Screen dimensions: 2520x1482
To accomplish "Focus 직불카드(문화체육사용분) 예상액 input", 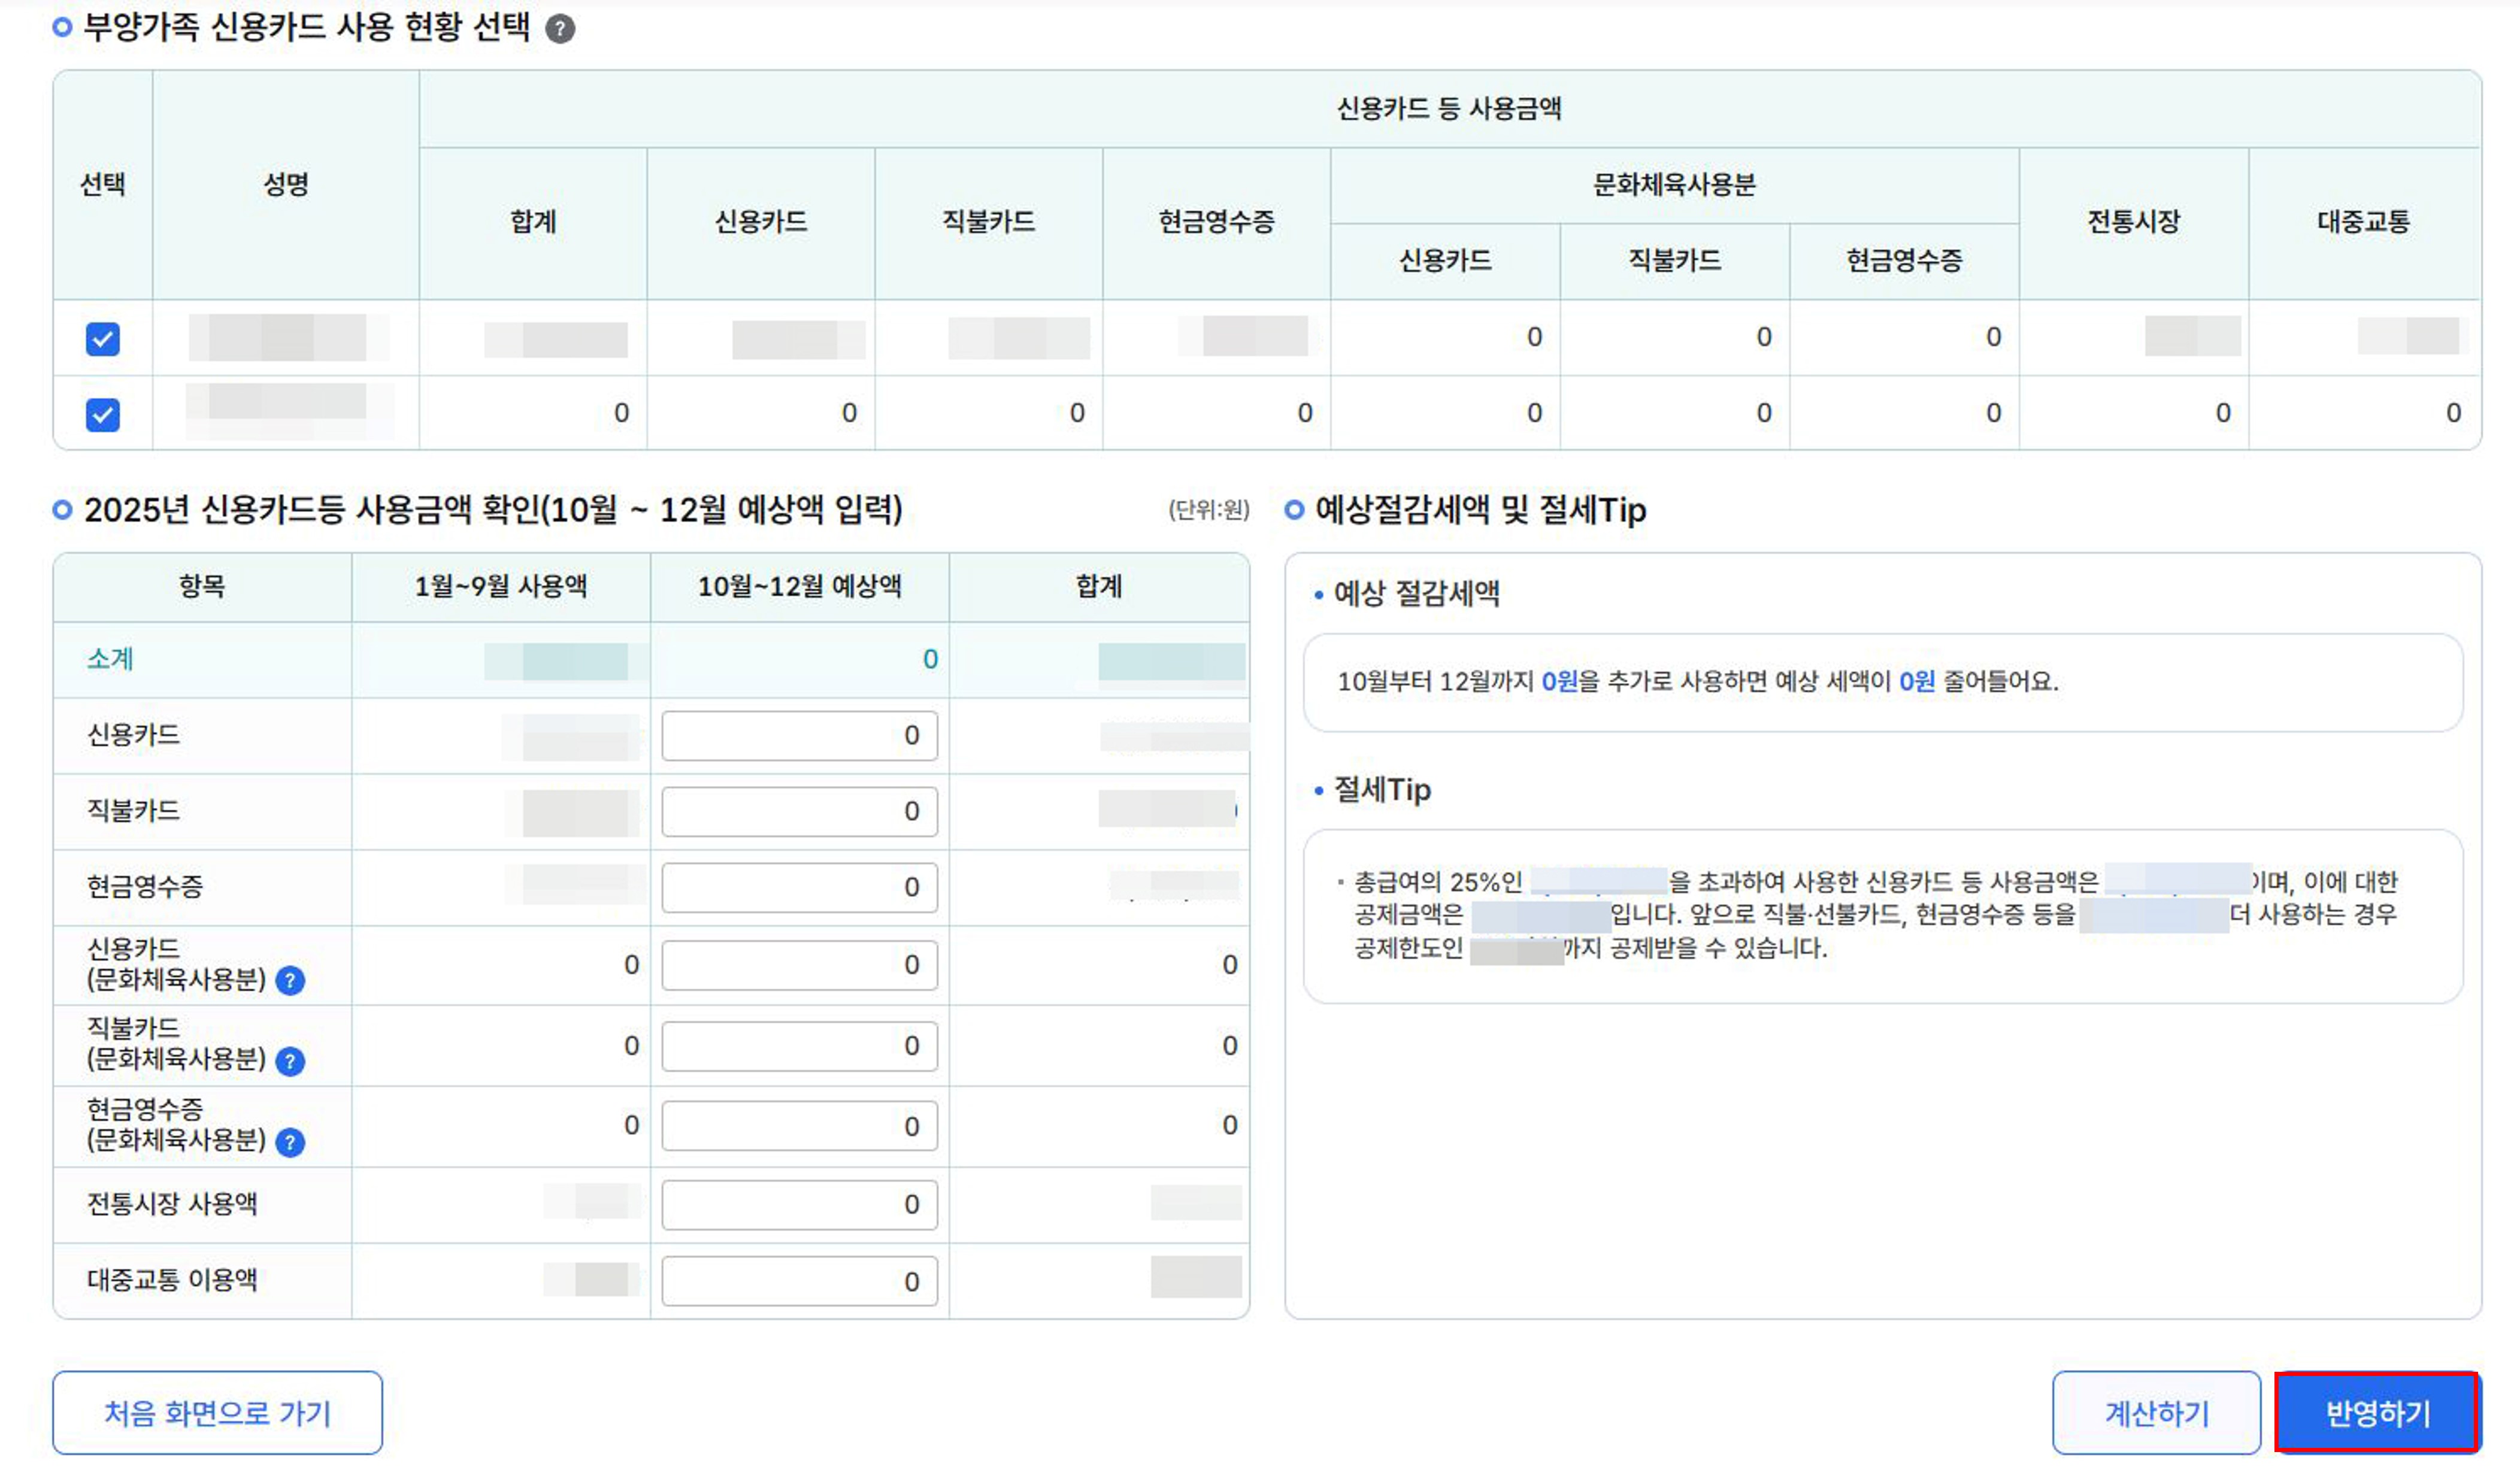I will point(799,1046).
